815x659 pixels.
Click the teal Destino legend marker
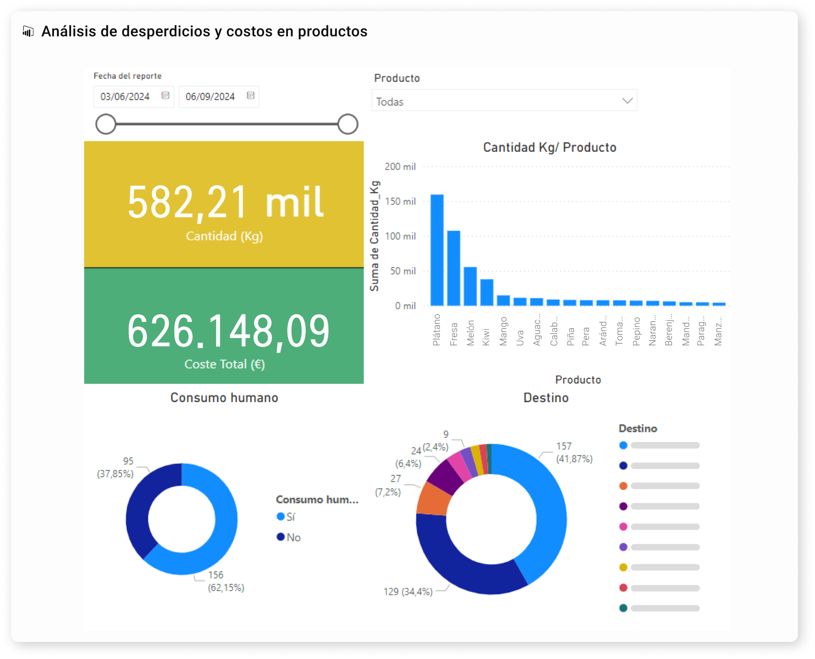click(x=623, y=608)
